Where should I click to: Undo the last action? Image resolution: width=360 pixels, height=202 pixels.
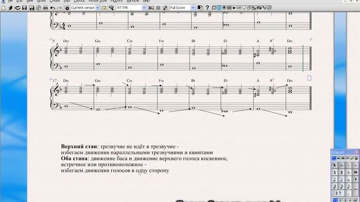[x=52, y=8]
